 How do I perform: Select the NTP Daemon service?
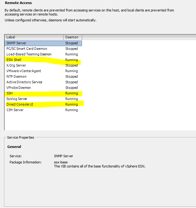tap(43, 76)
